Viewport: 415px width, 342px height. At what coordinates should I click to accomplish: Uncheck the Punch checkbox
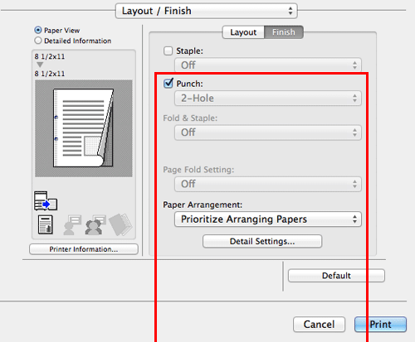pyautogui.click(x=168, y=83)
